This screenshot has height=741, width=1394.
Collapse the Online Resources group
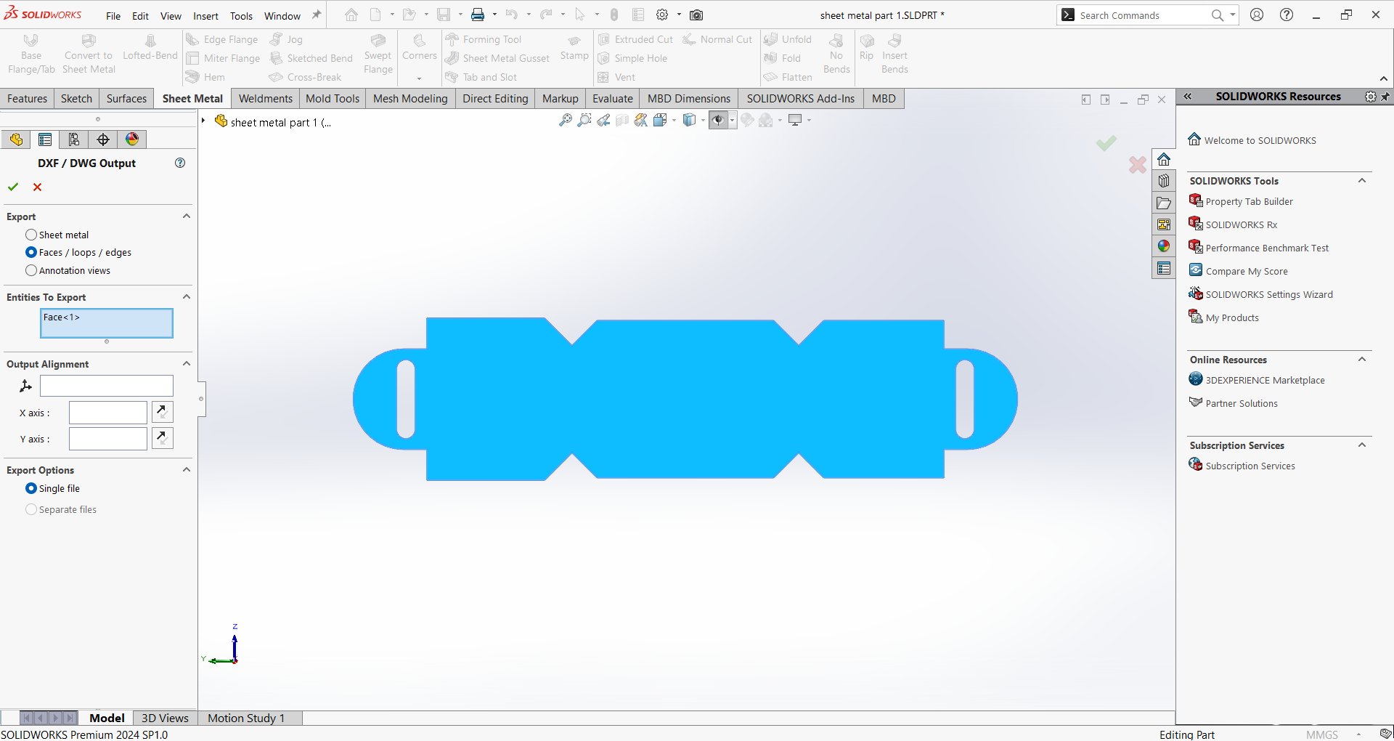click(1362, 360)
